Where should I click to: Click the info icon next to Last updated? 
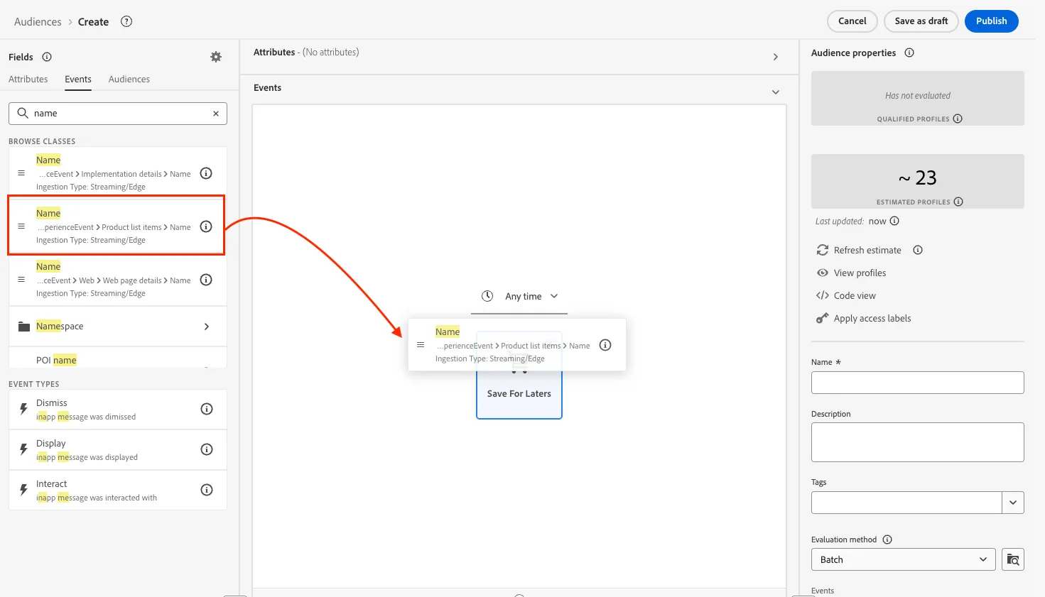(894, 221)
